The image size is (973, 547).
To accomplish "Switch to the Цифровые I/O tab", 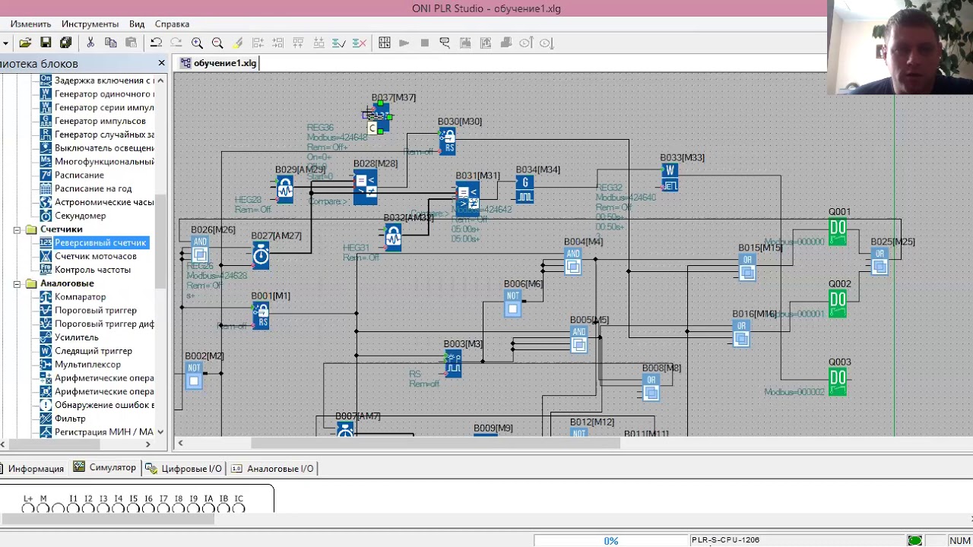I will [184, 469].
